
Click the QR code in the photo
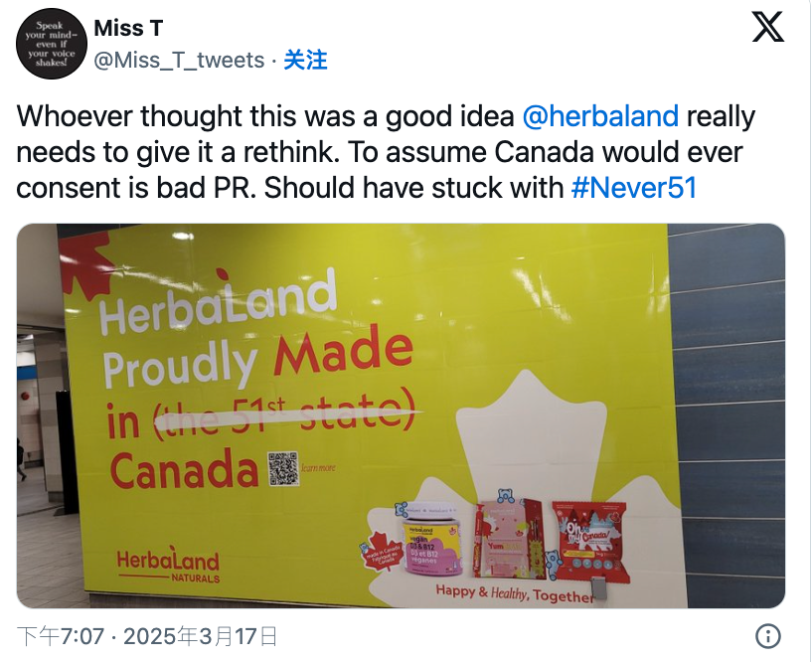(x=283, y=468)
